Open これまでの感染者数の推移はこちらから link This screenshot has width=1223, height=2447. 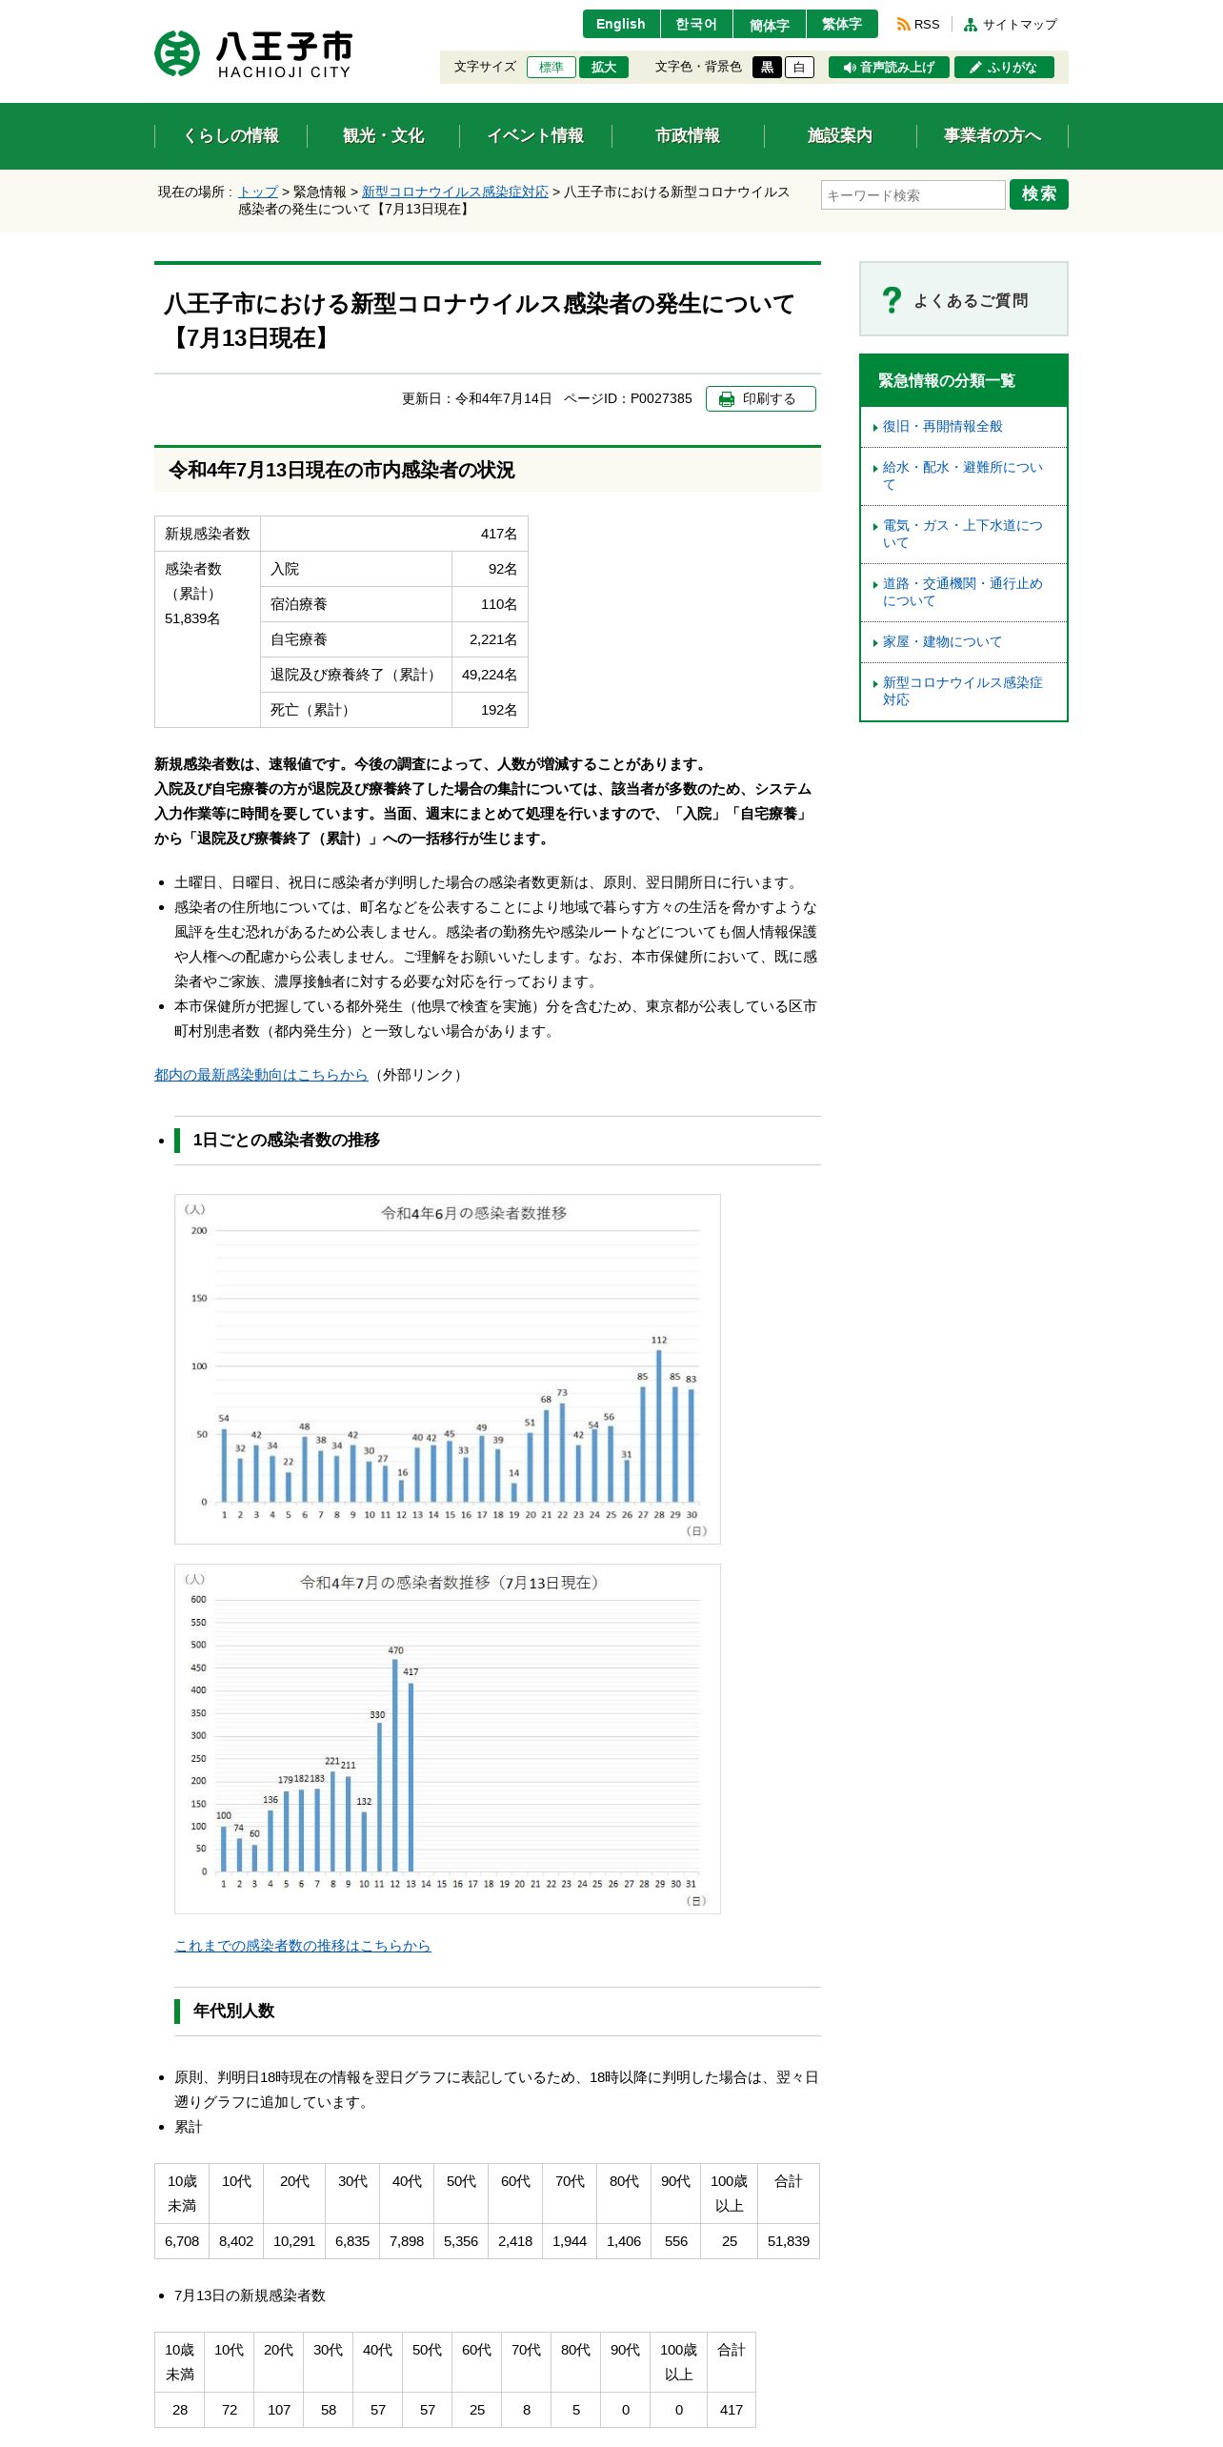tap(303, 1946)
